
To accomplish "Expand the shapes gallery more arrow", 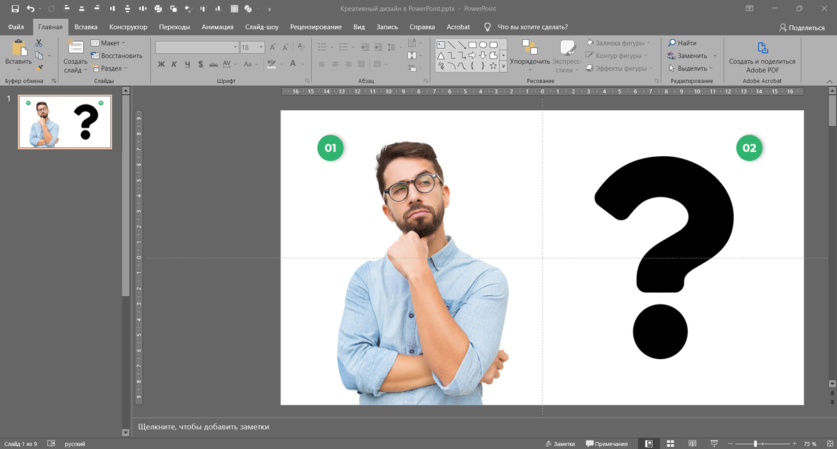I will pyautogui.click(x=503, y=66).
